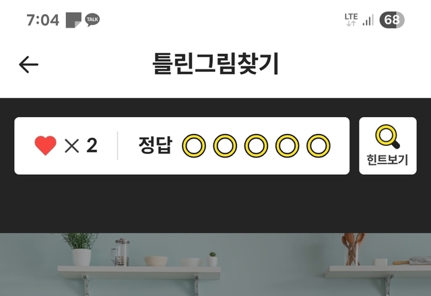Select the second yellow answer circle
This screenshot has width=431, height=296.
click(x=225, y=145)
